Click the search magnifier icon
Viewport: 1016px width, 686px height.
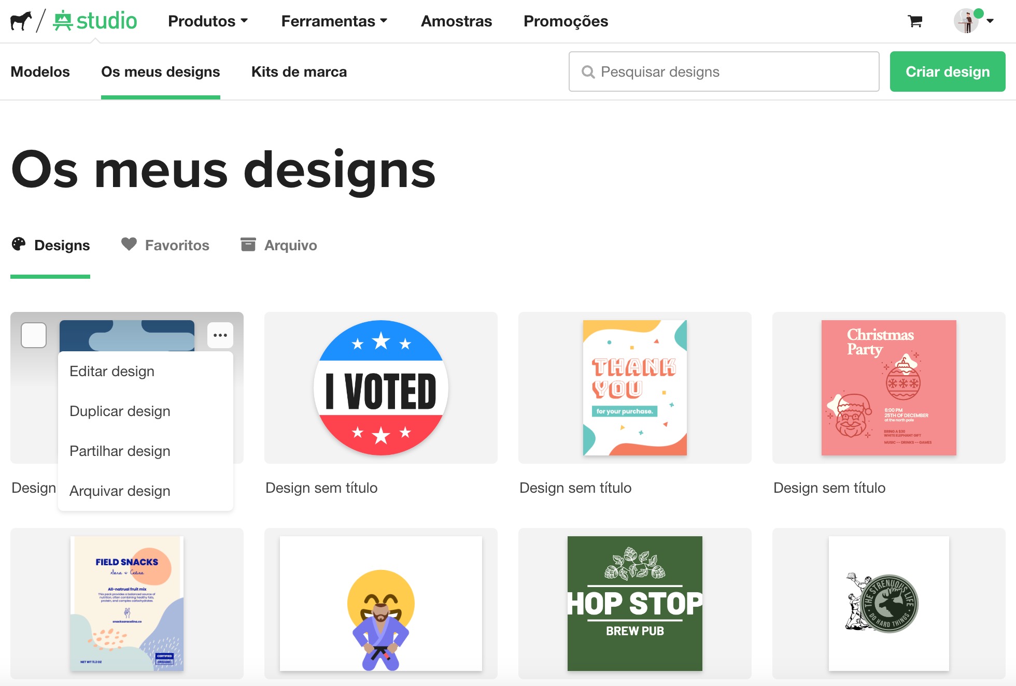[x=588, y=72]
